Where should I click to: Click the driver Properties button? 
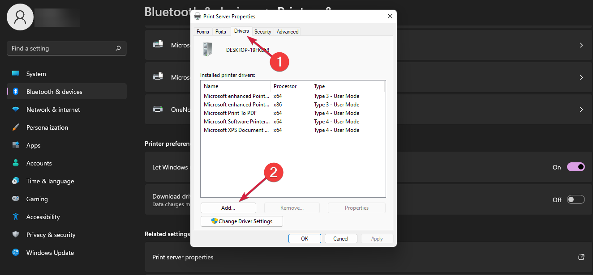(x=357, y=208)
